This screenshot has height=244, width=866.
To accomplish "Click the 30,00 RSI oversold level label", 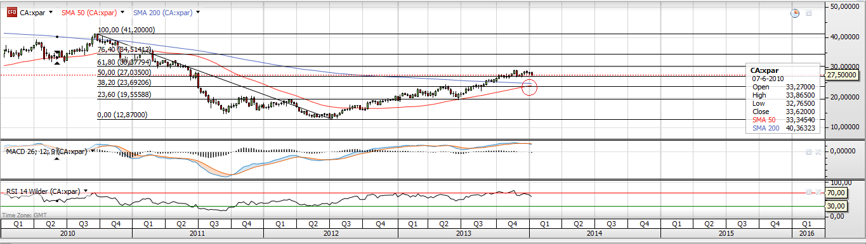I will [837, 206].
